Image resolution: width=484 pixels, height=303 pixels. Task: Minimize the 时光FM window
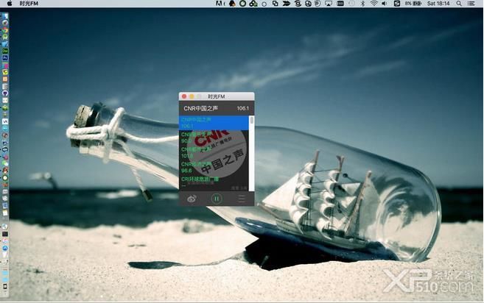click(192, 96)
